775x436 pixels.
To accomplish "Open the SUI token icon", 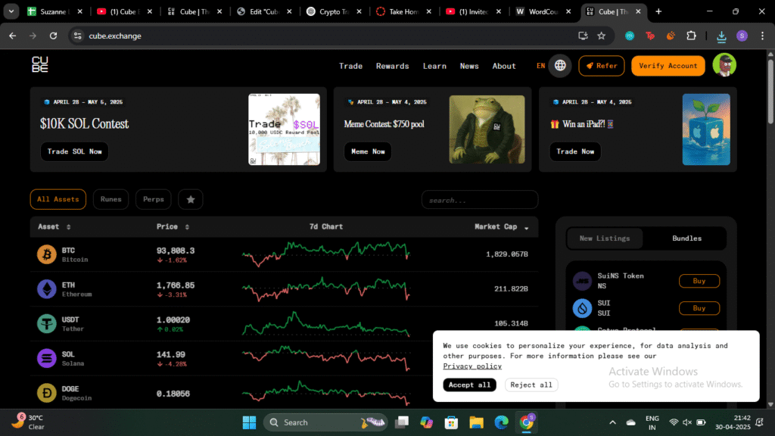I will coord(582,308).
